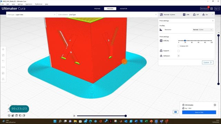Open the Ultimaker apps grid icon
The height and width of the screenshot is (124, 221).
[x=212, y=9]
